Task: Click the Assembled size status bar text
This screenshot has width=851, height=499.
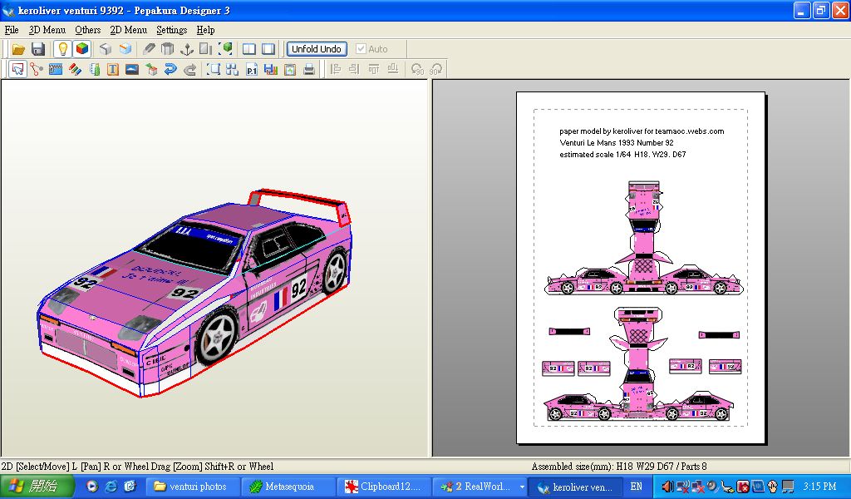Action: point(618,467)
